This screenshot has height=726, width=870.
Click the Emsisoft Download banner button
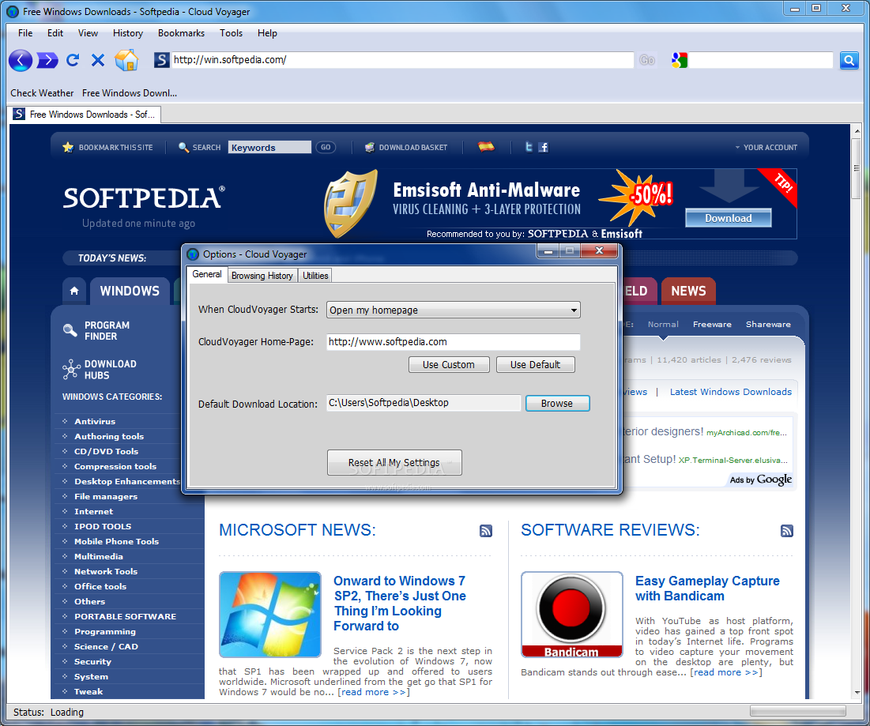(x=729, y=218)
